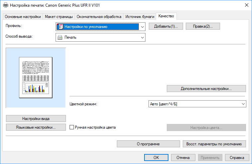
Task: Open Дополнительные настройки... dialog
Action: pos(206,89)
